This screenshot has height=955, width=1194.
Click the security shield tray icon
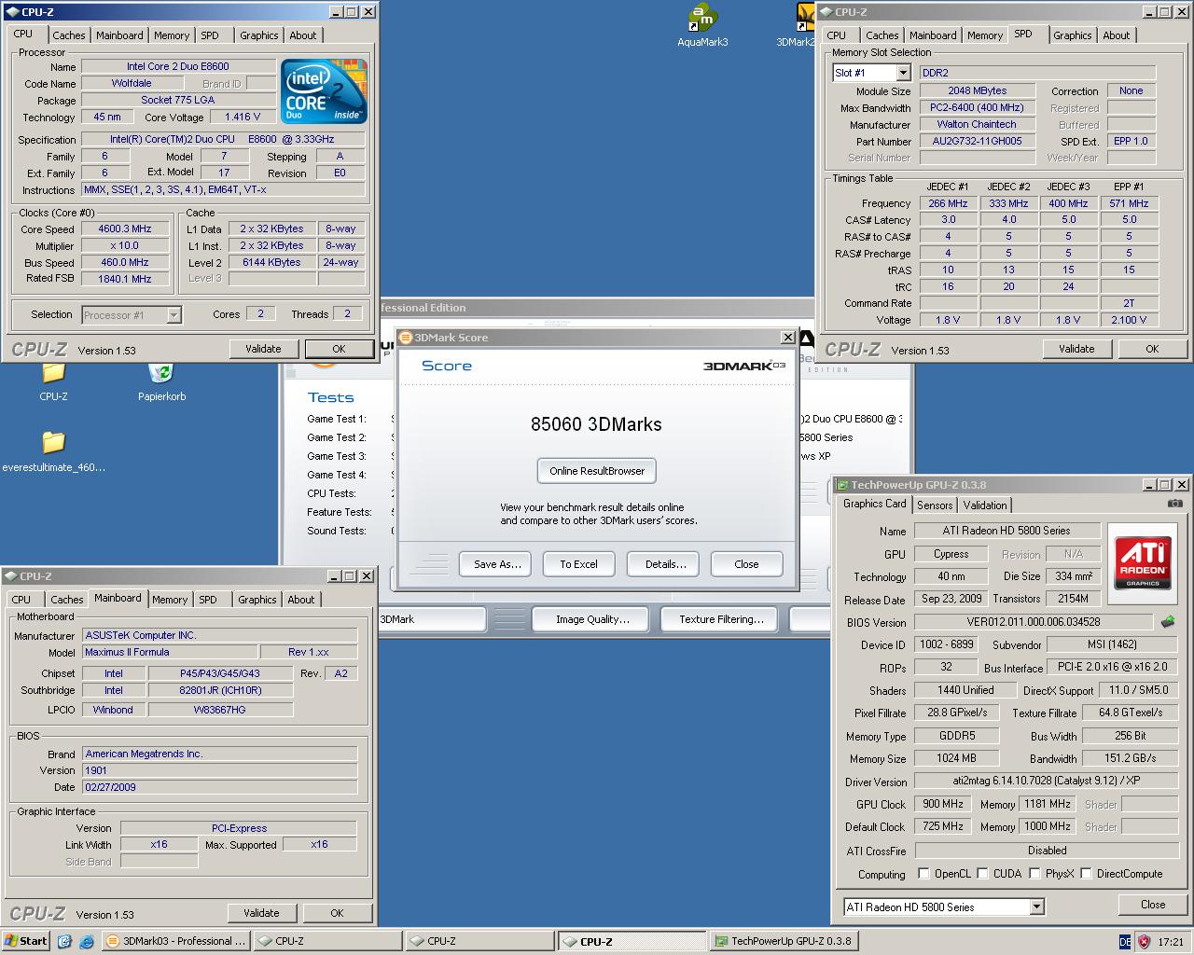(1144, 942)
